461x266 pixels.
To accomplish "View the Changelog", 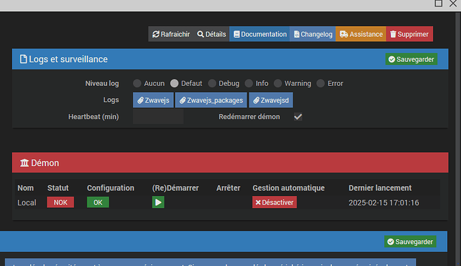I will point(313,34).
